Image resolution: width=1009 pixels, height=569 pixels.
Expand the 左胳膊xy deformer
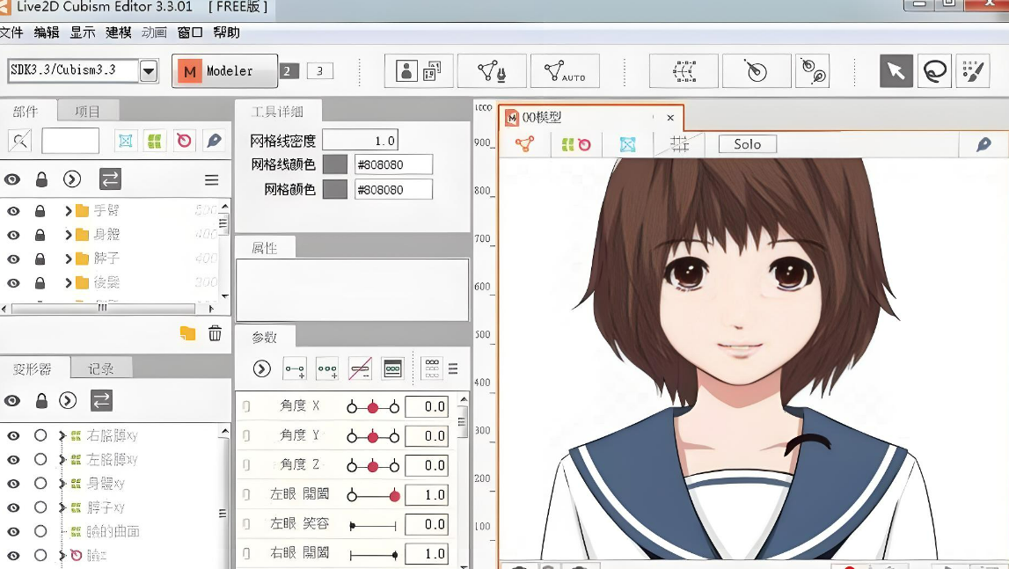[x=62, y=460]
